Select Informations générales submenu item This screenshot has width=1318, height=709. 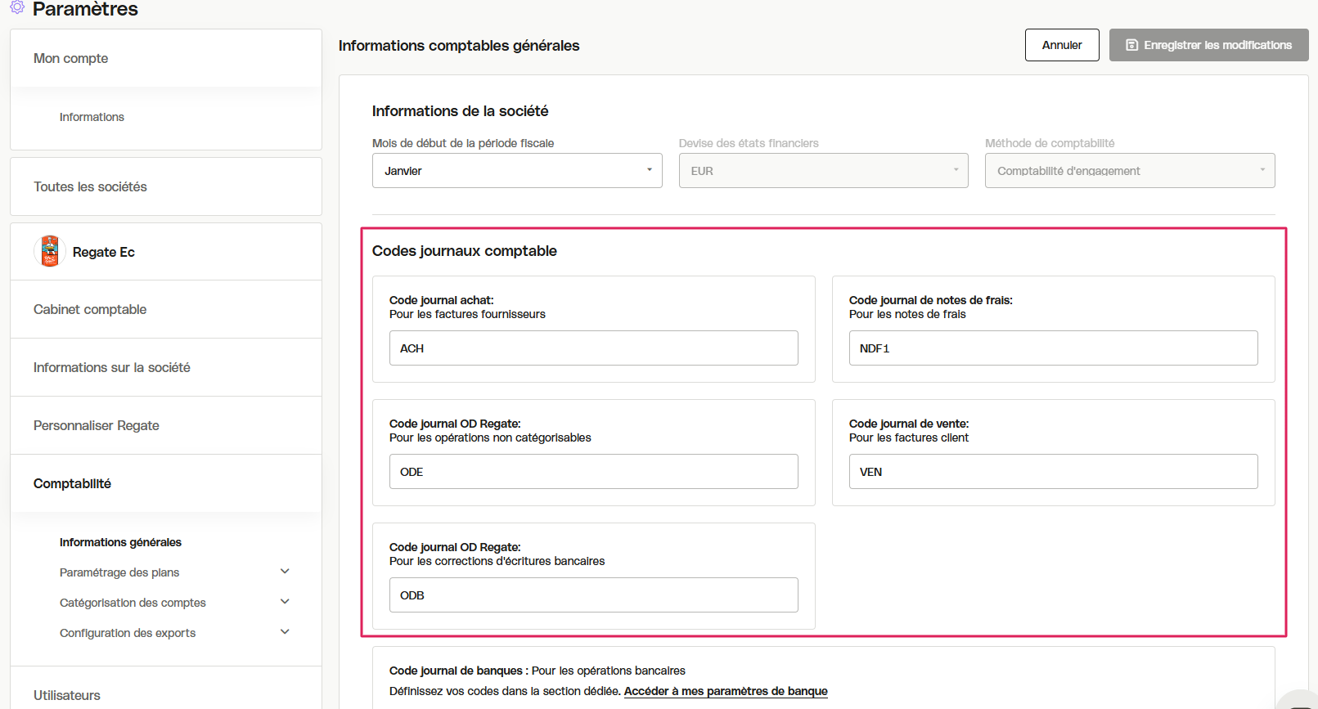[x=120, y=542]
